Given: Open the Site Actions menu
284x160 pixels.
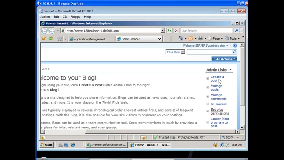Looking at the screenshot, I should pyautogui.click(x=225, y=59).
